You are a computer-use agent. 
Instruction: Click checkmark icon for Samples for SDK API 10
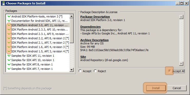click(x=9, y=60)
